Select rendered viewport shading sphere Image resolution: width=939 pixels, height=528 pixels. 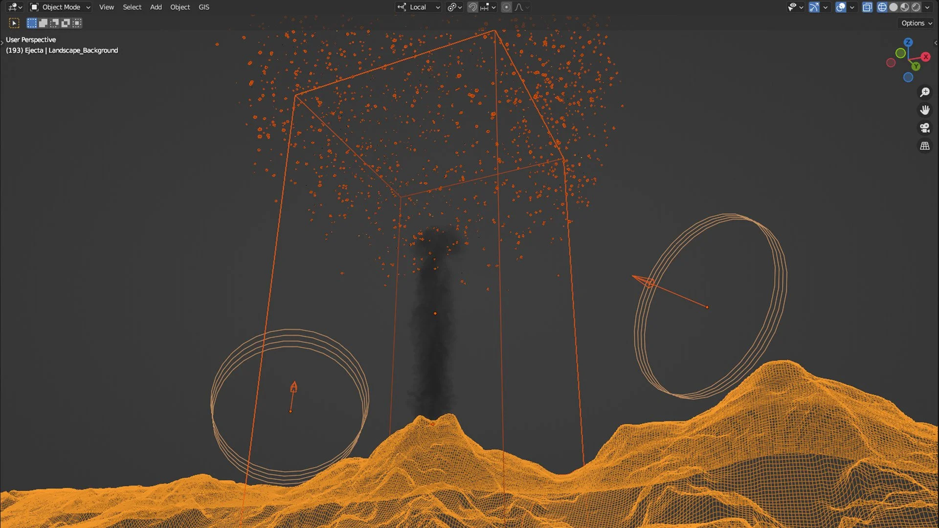[x=916, y=7]
